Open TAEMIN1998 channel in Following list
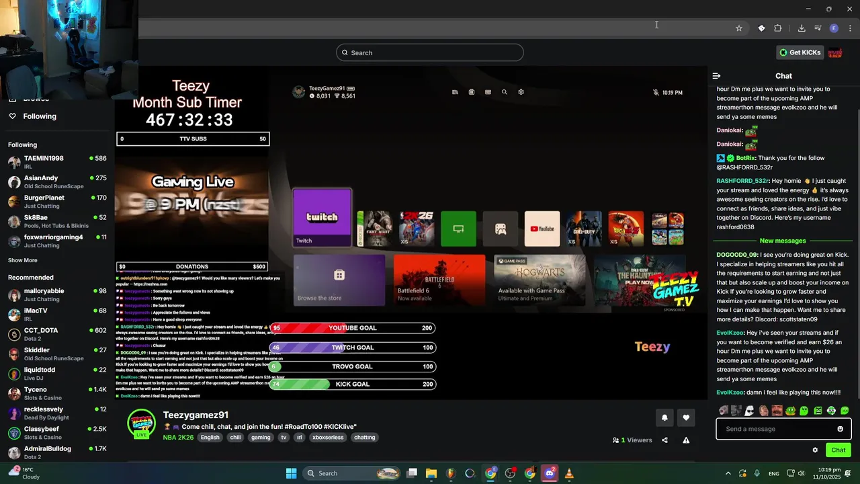860x484 pixels. [57, 162]
